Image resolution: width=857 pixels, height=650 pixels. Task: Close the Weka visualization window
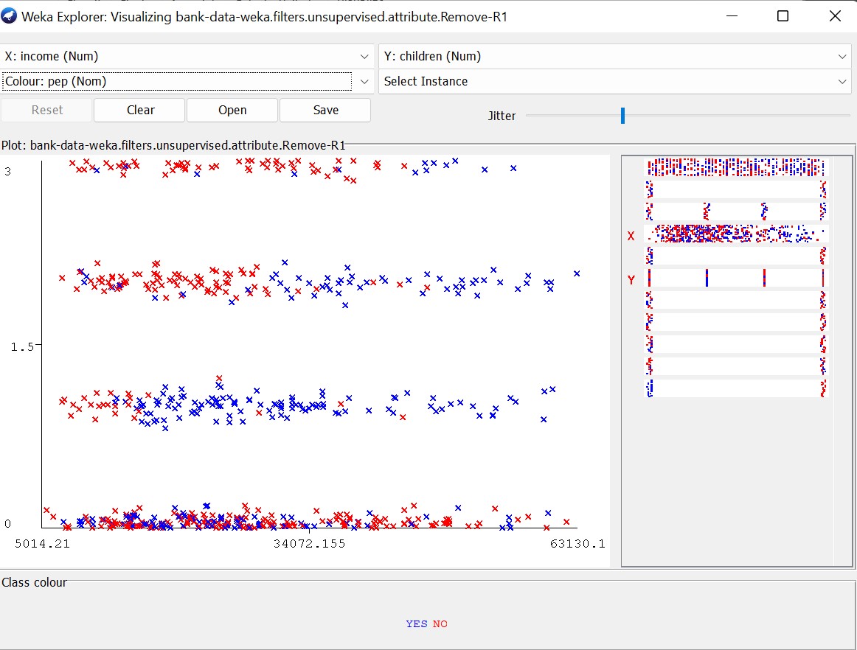click(x=835, y=16)
